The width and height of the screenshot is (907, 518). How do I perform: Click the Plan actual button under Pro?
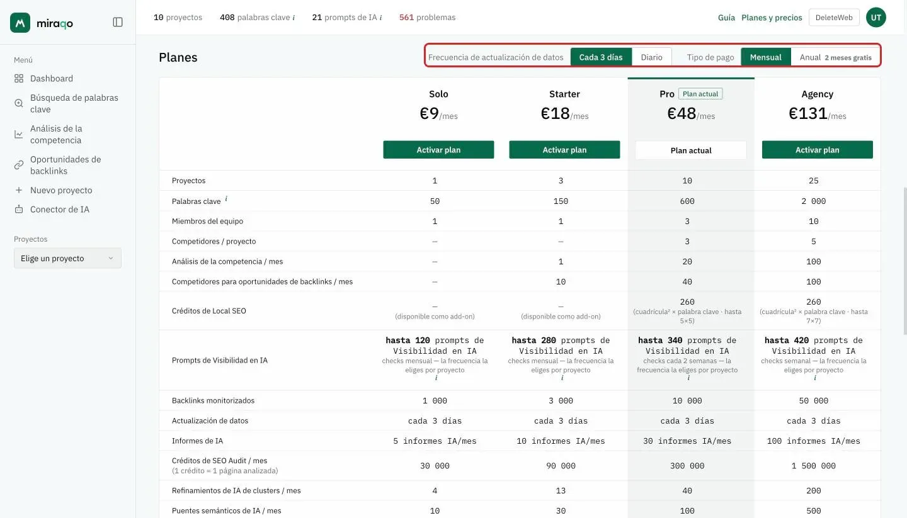click(x=691, y=150)
